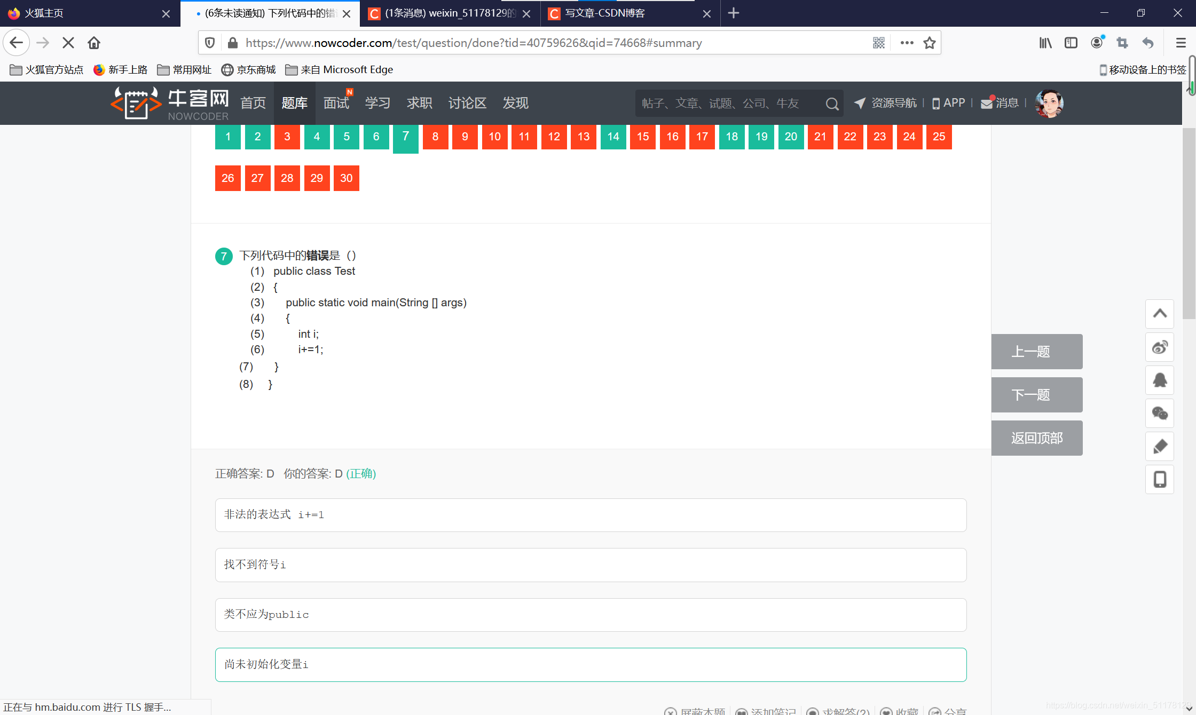Open the Firefox hamburger menu
This screenshot has height=715, width=1196.
pos(1181,43)
